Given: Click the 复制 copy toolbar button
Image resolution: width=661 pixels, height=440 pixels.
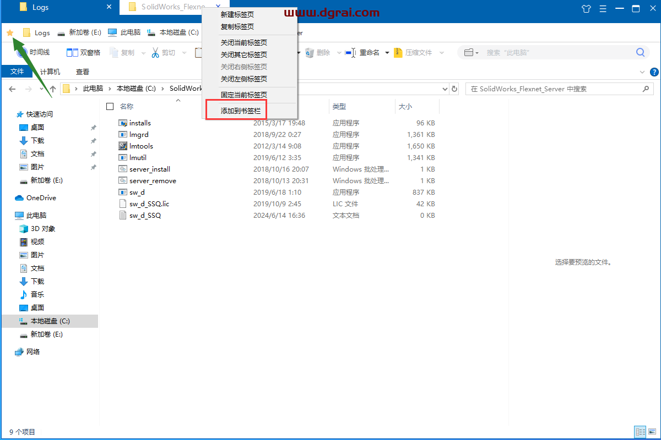Looking at the screenshot, I should (x=122, y=53).
